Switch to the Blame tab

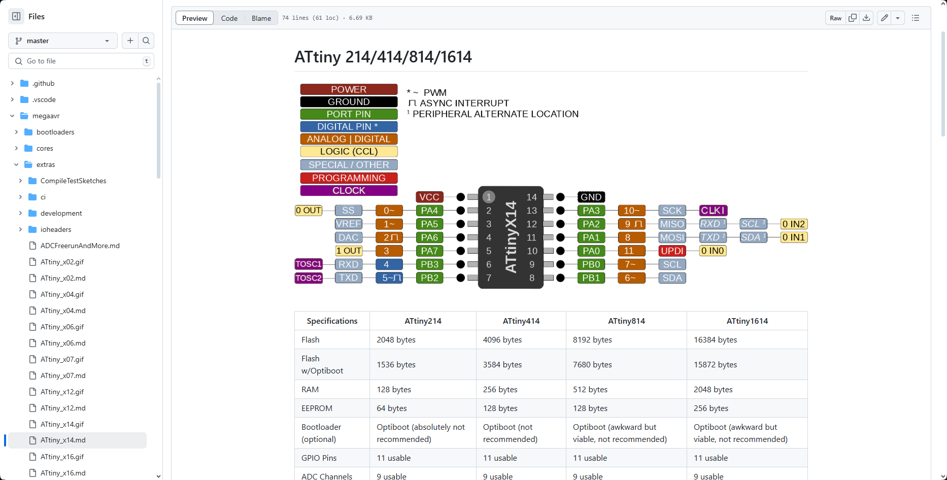click(261, 18)
